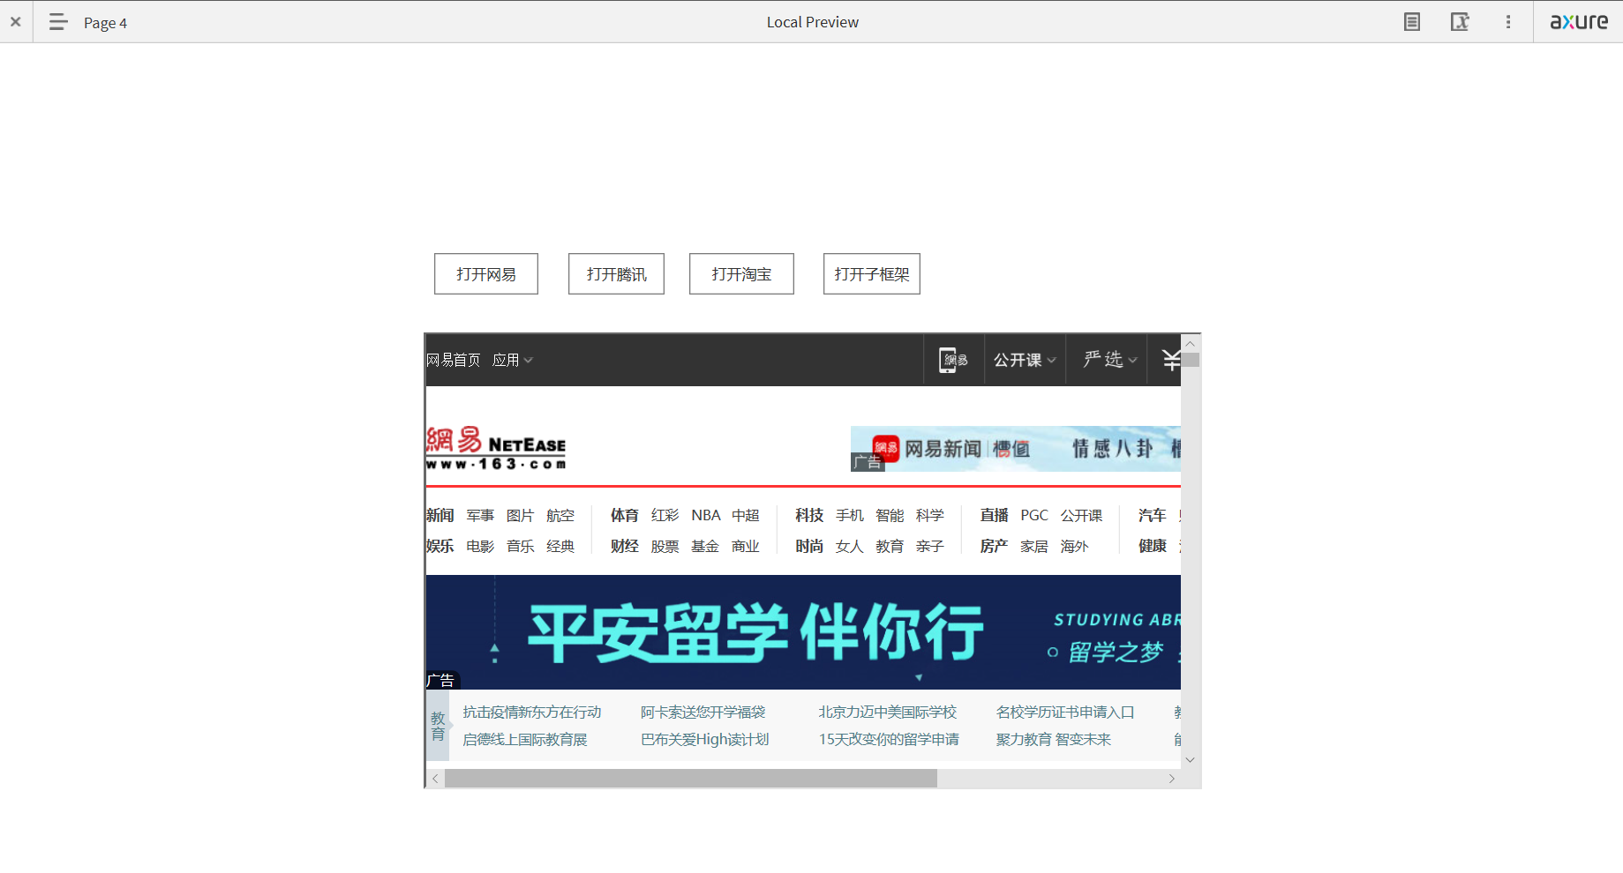Open the 中超 navigation link
Image resolution: width=1623 pixels, height=873 pixels.
pyautogui.click(x=746, y=515)
